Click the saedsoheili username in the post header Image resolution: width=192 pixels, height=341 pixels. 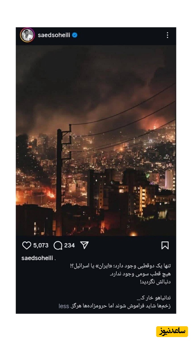point(54,35)
